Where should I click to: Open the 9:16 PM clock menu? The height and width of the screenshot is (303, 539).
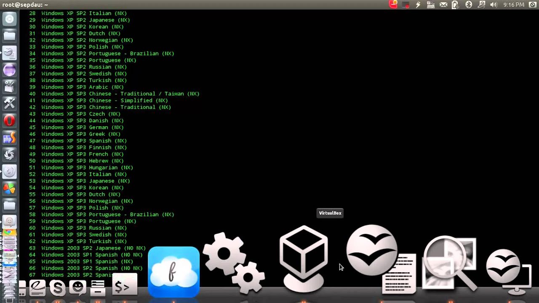(x=514, y=5)
